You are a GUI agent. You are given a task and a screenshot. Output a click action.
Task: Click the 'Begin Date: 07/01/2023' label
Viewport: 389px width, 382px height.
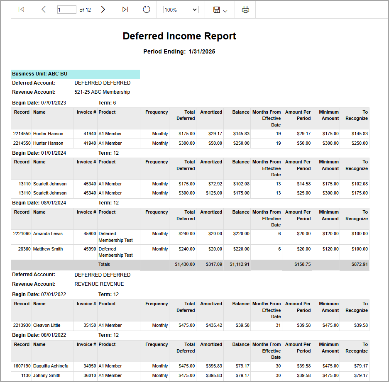point(39,103)
